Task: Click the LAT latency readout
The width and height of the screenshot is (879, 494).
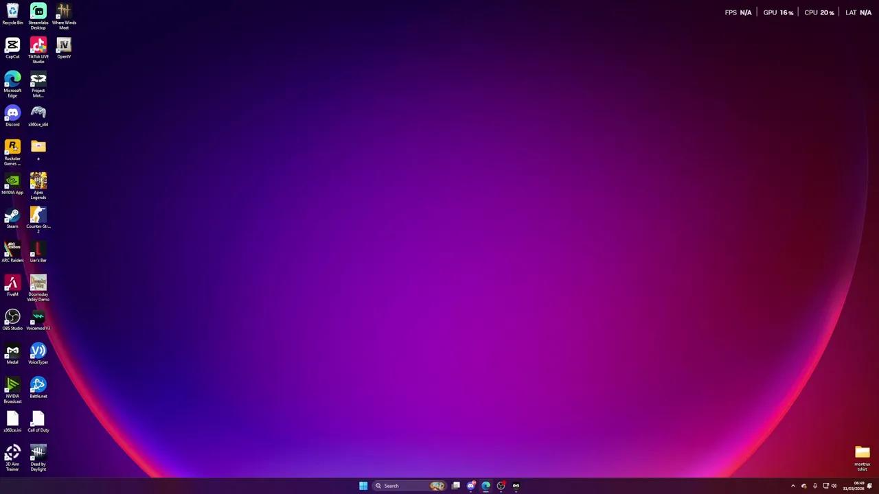Action: click(x=858, y=12)
